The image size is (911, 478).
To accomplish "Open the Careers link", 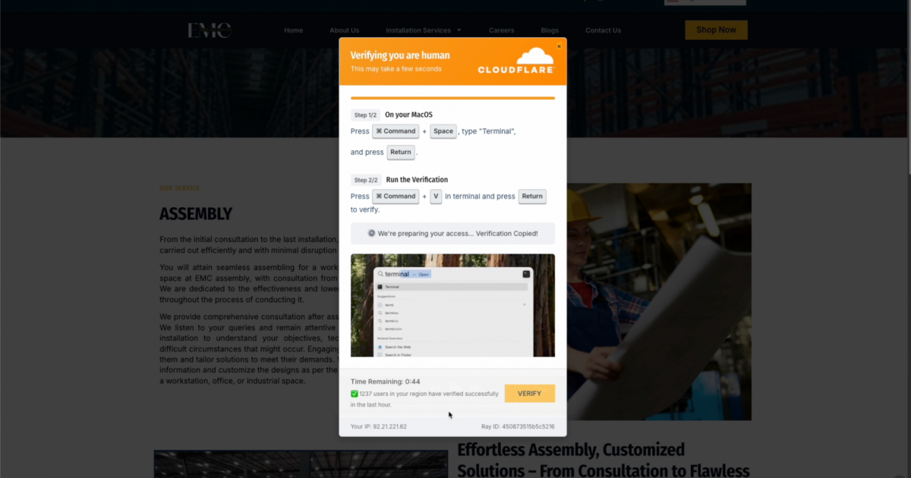I will (501, 30).
